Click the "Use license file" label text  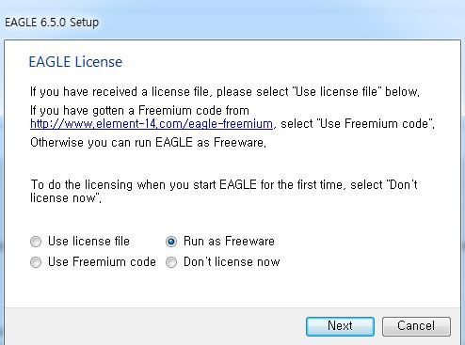88,242
